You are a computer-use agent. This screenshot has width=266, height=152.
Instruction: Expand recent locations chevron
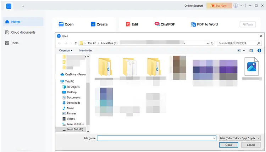[71, 43]
